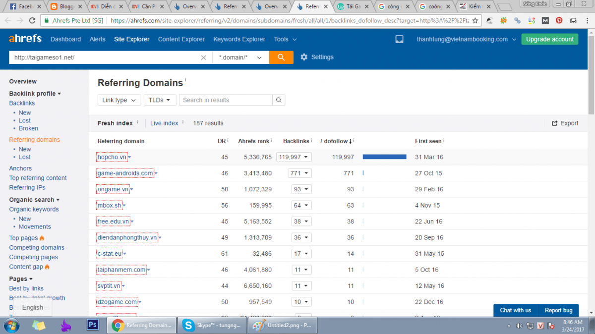Viewport: 595px width, 334px height.
Task: Select Broken under Backlinks in sidebar
Action: click(x=28, y=128)
